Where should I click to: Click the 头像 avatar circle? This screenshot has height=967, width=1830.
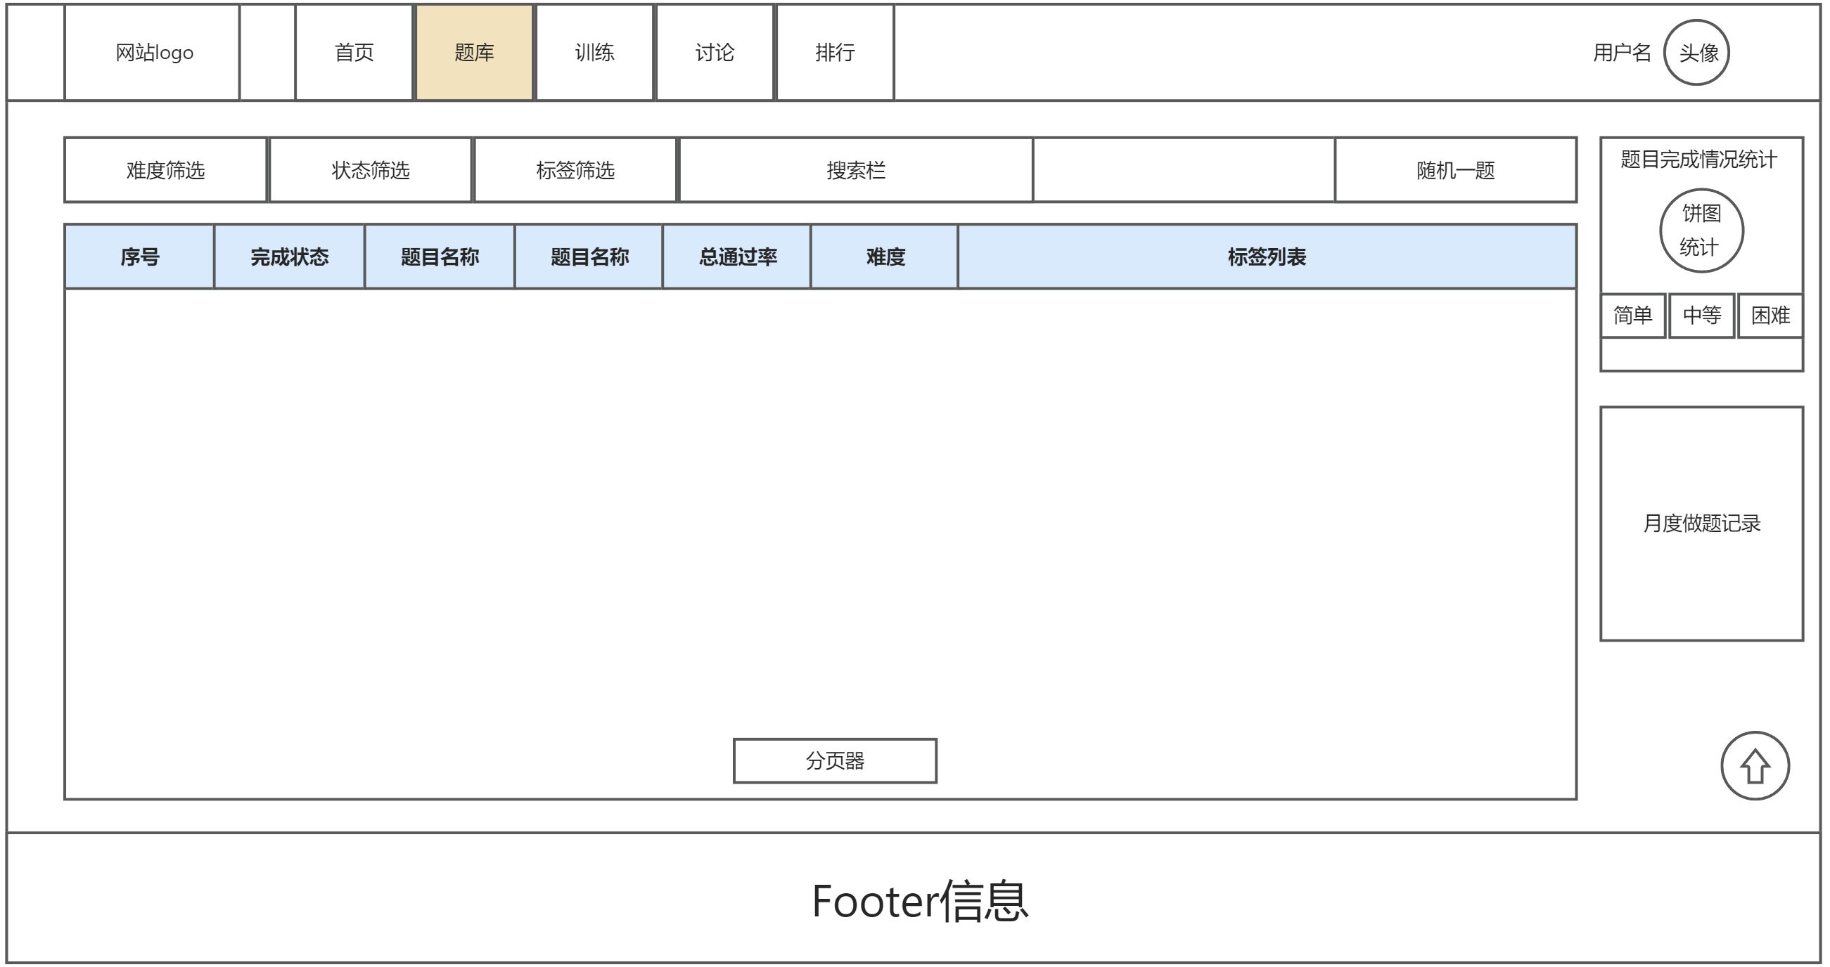pos(1696,53)
